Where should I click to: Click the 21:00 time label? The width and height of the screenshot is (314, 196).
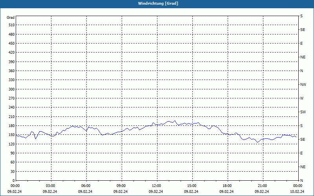tap(263, 186)
